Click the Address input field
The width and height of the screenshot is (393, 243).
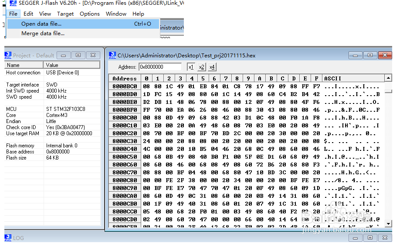tap(160, 67)
